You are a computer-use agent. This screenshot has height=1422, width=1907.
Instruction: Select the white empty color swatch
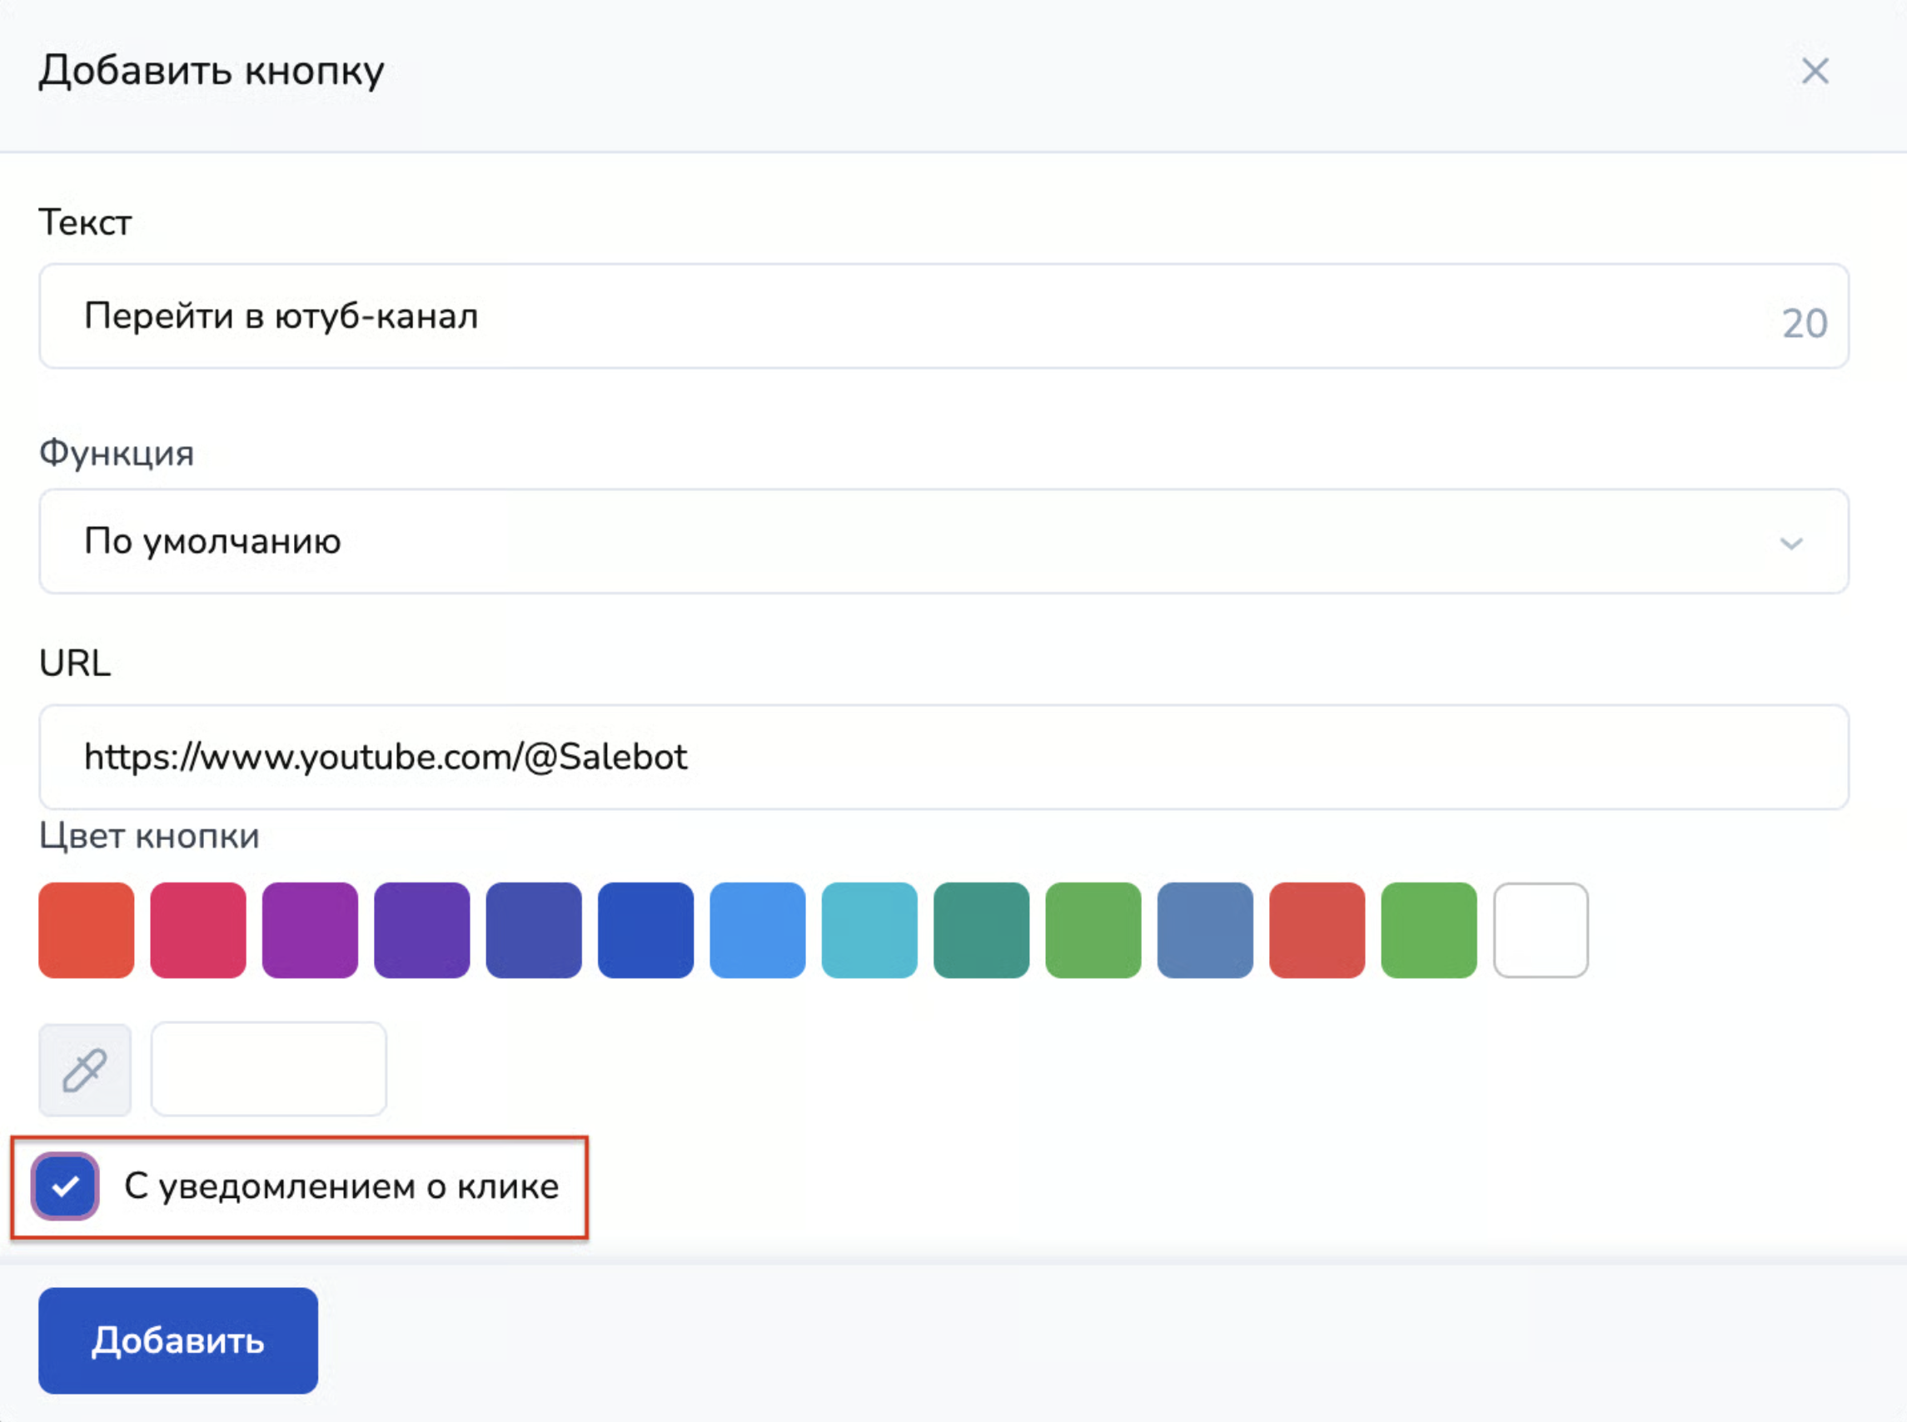(1541, 930)
